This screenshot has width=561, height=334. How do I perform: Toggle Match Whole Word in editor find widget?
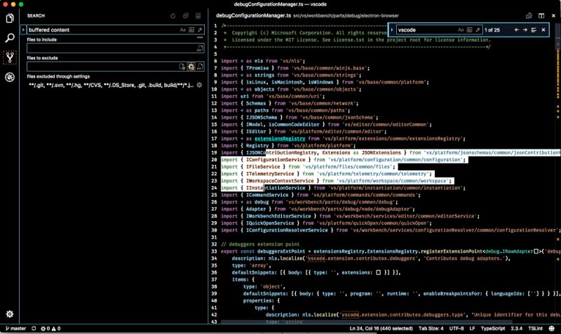[x=469, y=29]
